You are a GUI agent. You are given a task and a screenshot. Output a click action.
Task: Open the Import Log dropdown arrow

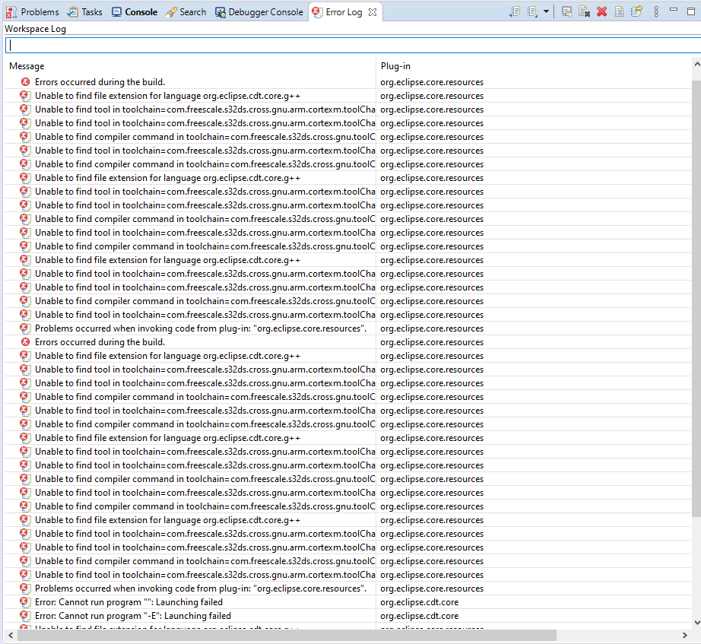tap(546, 11)
